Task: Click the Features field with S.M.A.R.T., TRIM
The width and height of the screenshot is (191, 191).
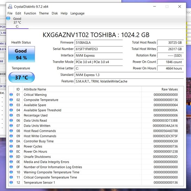Action: click(x=129, y=81)
